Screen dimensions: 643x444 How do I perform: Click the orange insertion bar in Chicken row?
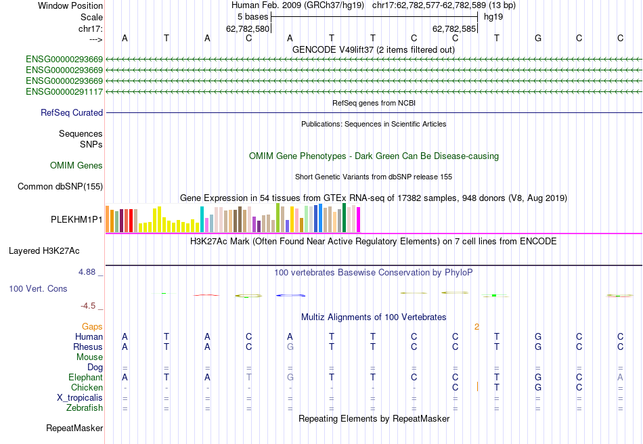click(477, 386)
